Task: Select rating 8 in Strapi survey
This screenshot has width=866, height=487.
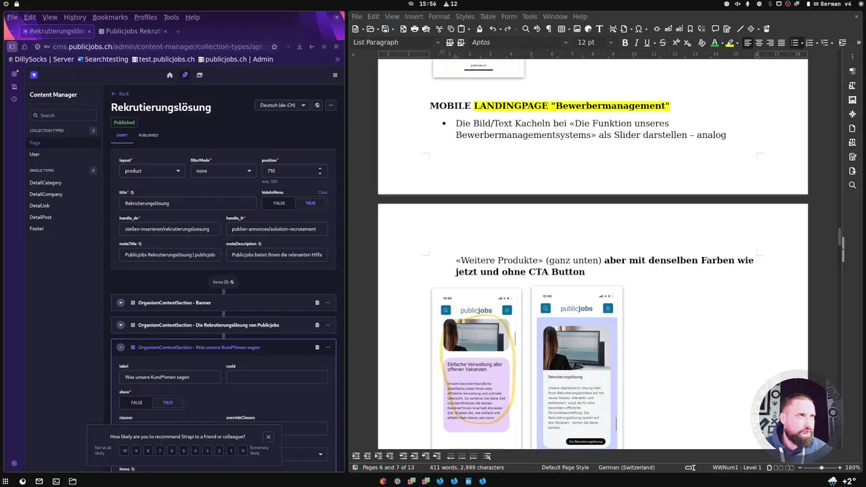Action: [148, 450]
